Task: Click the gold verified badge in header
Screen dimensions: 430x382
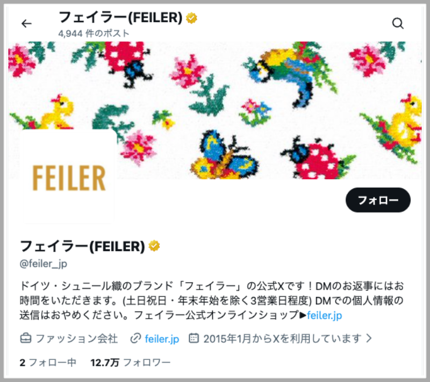Action: click(x=191, y=18)
